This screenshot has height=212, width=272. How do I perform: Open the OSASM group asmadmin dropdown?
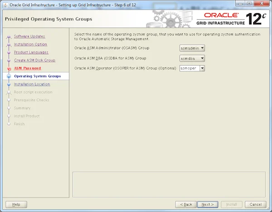192,48
